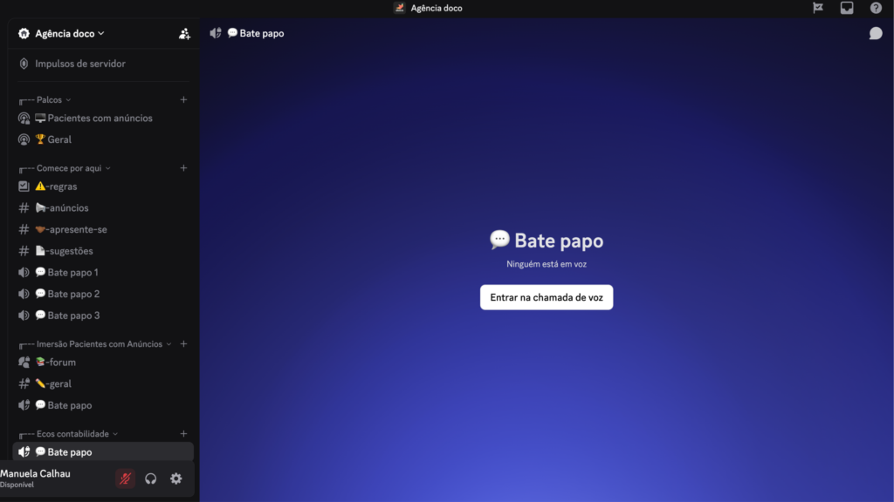Click the flag icon in title bar
Viewport: 894px width, 502px height.
click(x=818, y=8)
